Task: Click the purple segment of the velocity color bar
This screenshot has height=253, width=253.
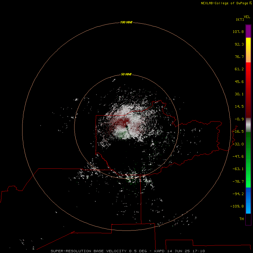Action: [x=248, y=31]
